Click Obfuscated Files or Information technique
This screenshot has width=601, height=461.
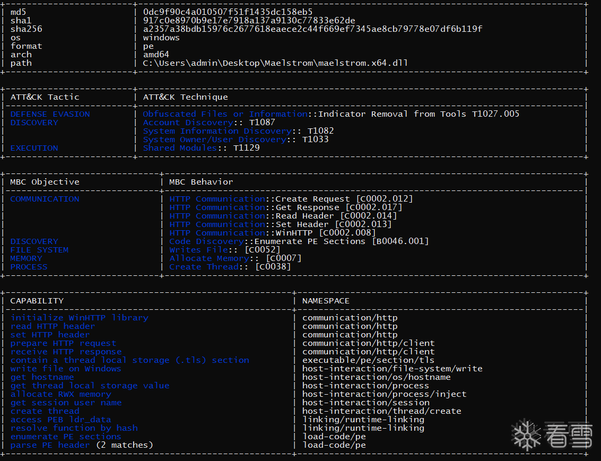[x=225, y=114]
